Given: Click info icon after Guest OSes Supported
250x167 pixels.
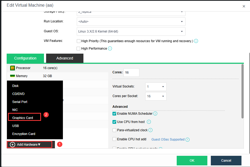Looking at the screenshot, I should point(188,140).
